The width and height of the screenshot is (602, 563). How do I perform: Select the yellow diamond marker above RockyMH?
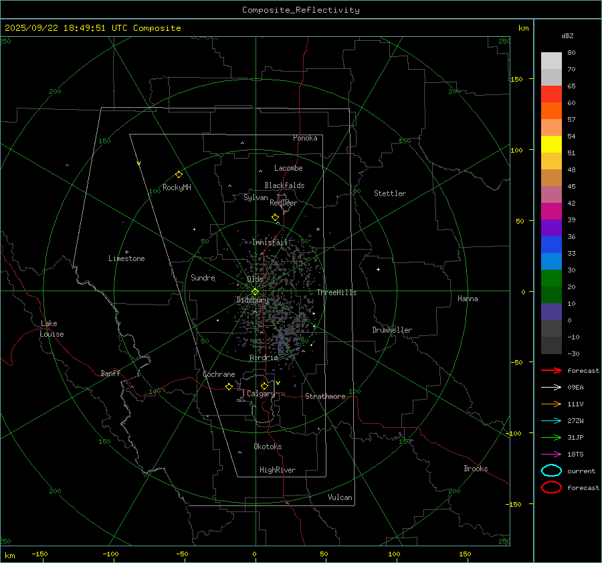[x=179, y=174]
